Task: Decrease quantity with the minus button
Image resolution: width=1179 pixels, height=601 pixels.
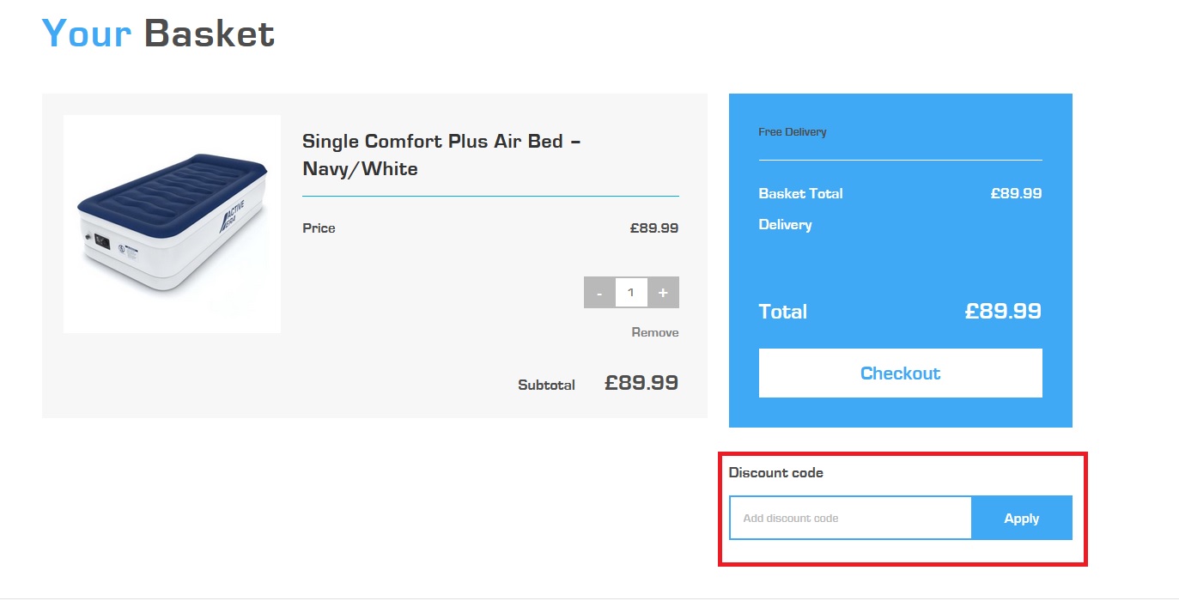Action: coord(599,293)
